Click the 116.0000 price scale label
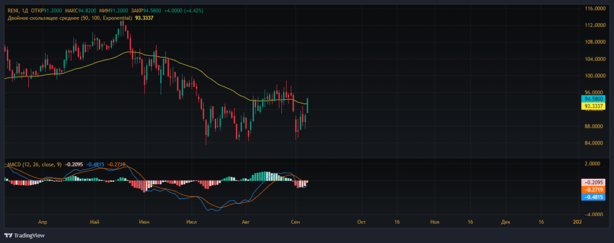 (x=595, y=8)
